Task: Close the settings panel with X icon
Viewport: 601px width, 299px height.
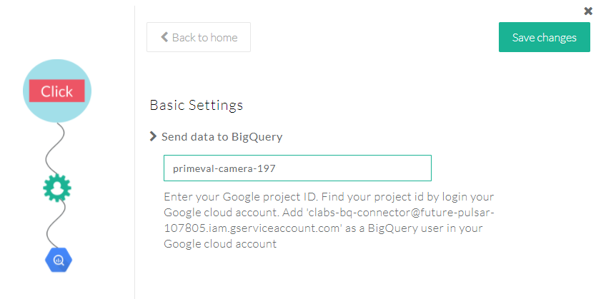Action: [x=588, y=11]
